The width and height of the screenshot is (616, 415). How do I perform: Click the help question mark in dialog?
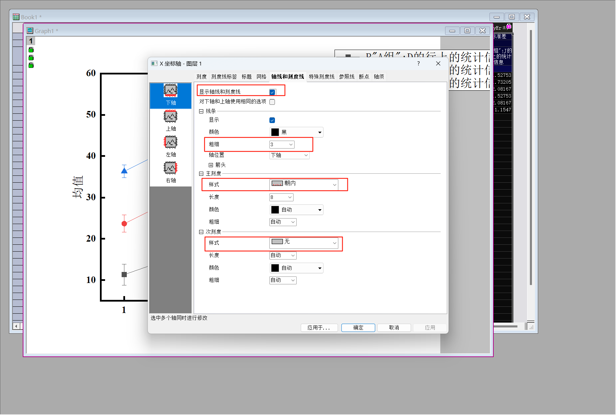point(418,63)
